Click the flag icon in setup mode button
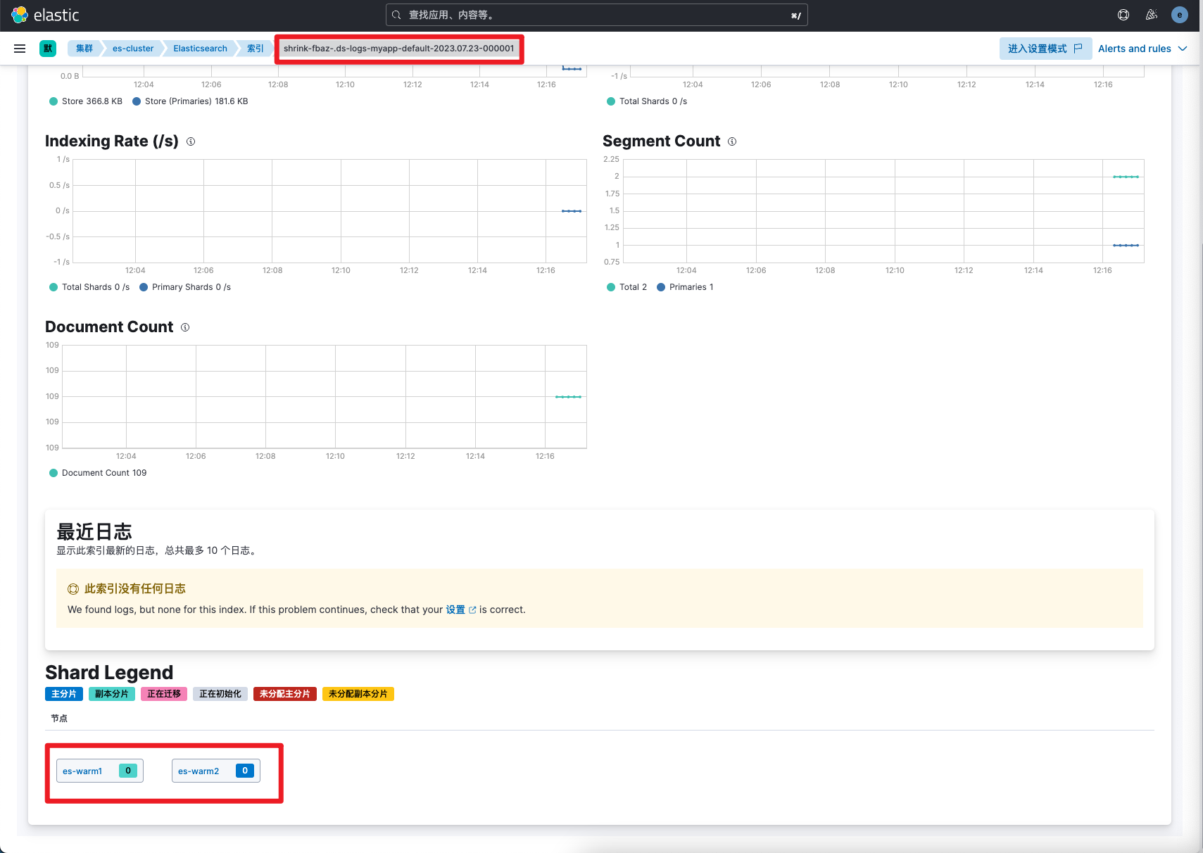The height and width of the screenshot is (853, 1203). click(1078, 49)
